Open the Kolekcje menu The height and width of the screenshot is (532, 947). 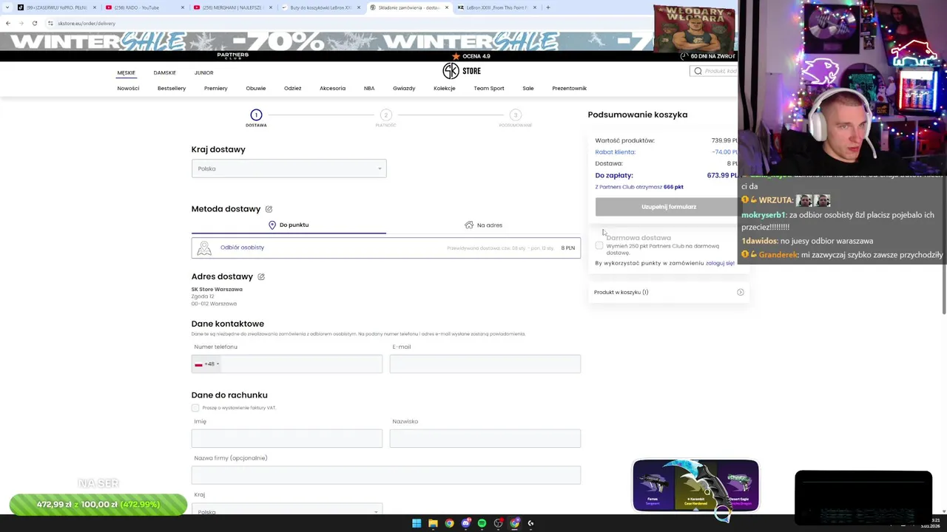(x=445, y=88)
